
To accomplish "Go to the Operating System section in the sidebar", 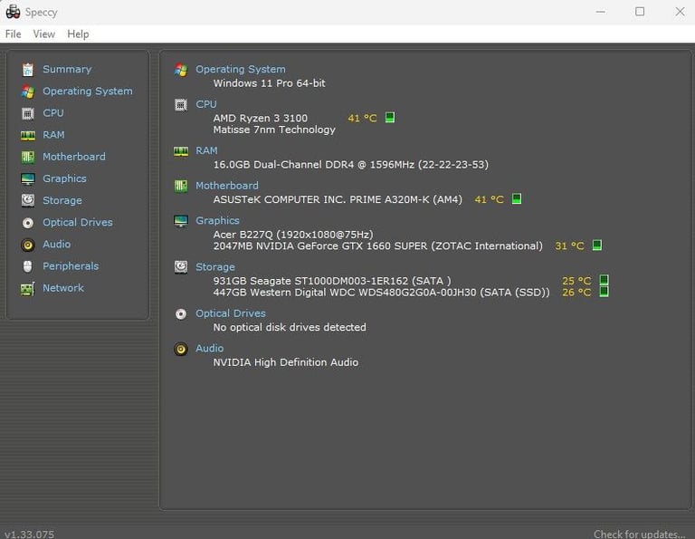I will [x=87, y=91].
